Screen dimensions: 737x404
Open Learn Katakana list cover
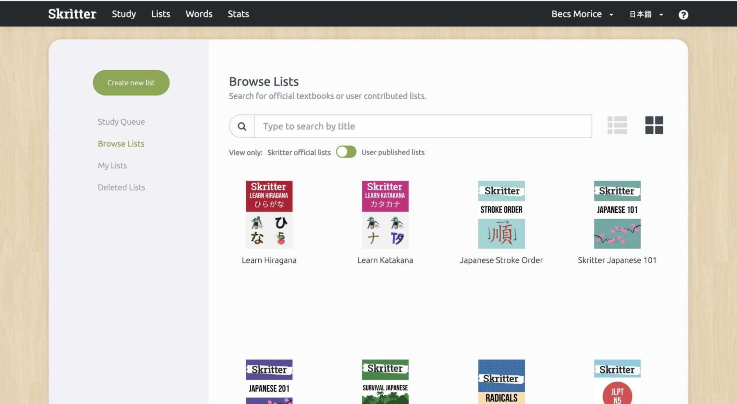[385, 215]
